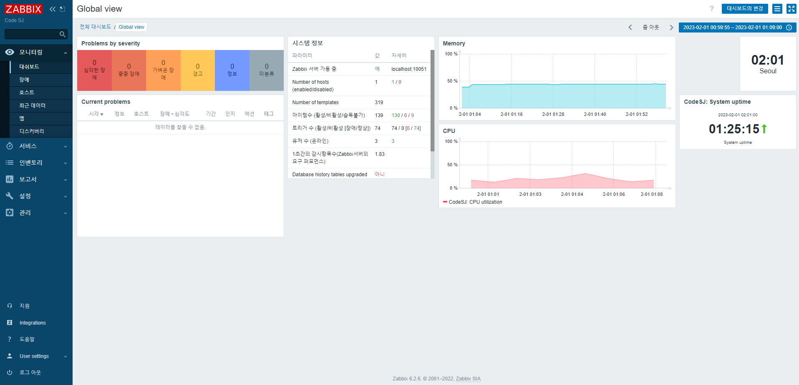Click the gray 미분류 severity tile
The height and width of the screenshot is (385, 799).
[267, 70]
